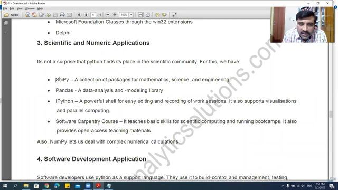Click the 'Delphi' bullet text
The image size is (338, 190).
[x=63, y=33]
